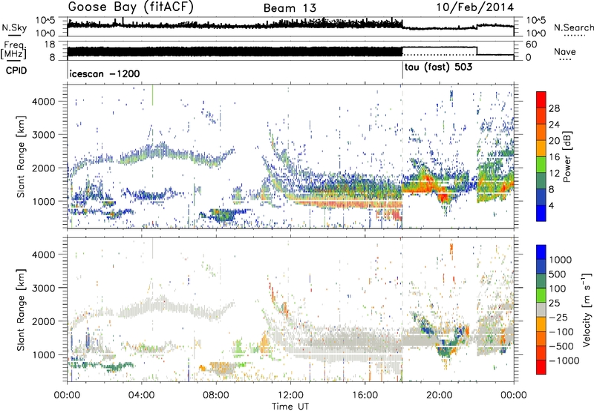Click the "16:00" time tick label
This screenshot has height=411, width=594.
point(365,395)
